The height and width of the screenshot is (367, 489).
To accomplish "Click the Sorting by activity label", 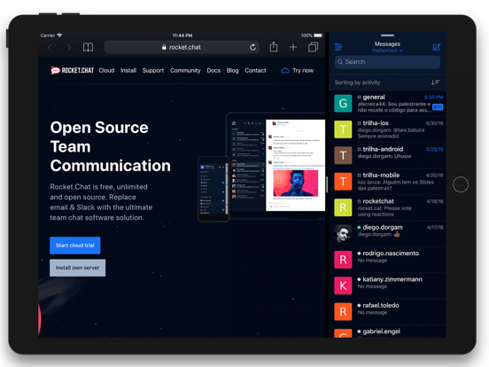I will click(357, 82).
